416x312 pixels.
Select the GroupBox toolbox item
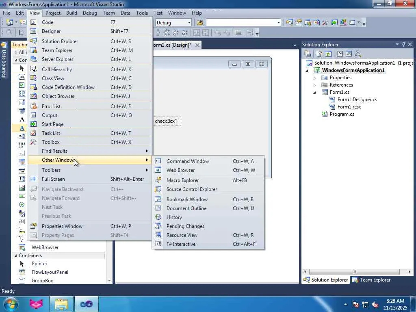(x=42, y=280)
